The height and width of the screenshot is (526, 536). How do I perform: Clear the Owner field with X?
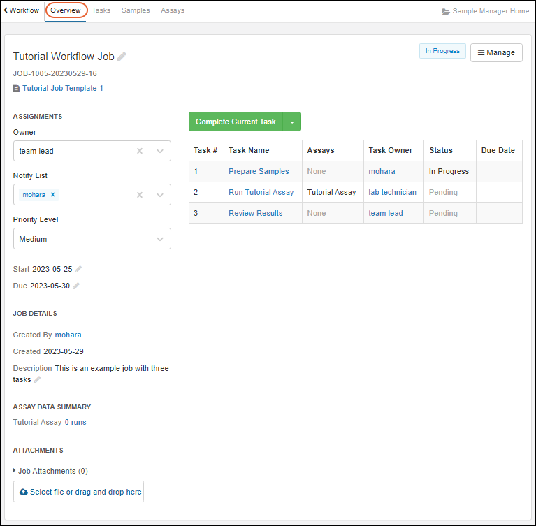(140, 151)
